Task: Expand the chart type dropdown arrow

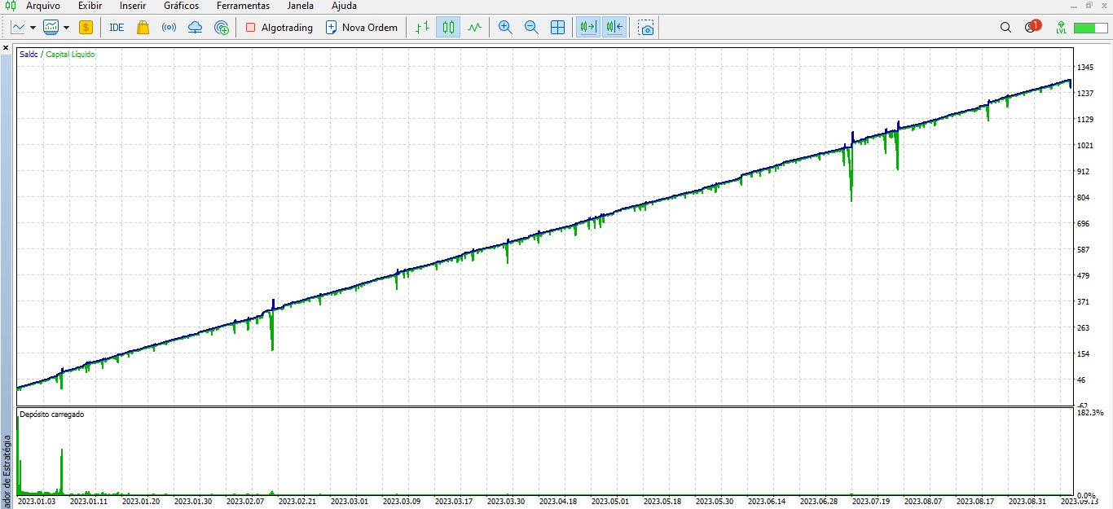Action: (x=33, y=27)
